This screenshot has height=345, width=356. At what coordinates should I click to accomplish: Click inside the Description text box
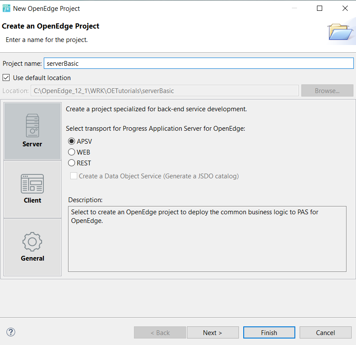pos(207,239)
